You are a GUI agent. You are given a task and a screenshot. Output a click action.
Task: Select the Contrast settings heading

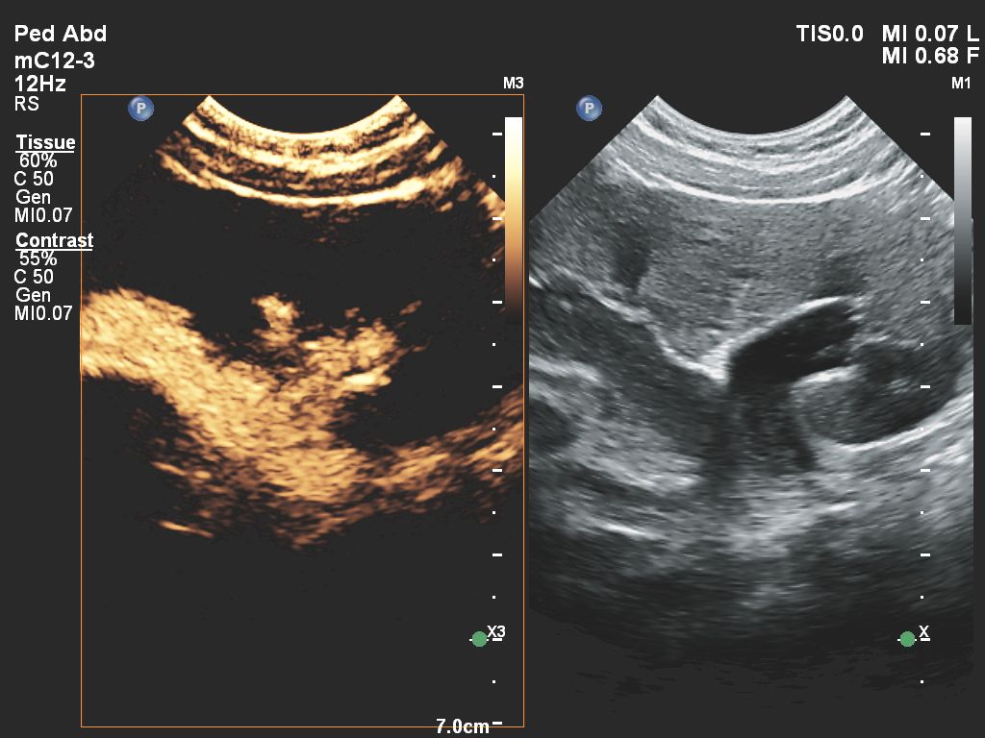54,240
